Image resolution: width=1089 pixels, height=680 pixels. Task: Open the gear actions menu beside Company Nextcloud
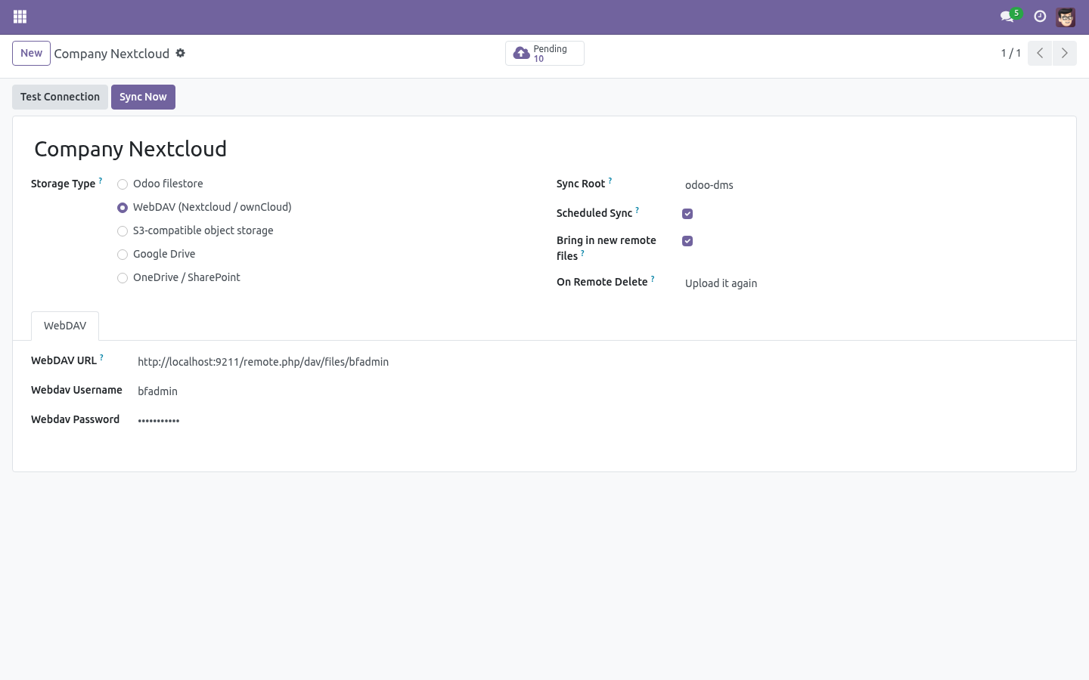(x=181, y=53)
